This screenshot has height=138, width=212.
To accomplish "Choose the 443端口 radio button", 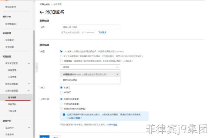I will [61, 92].
